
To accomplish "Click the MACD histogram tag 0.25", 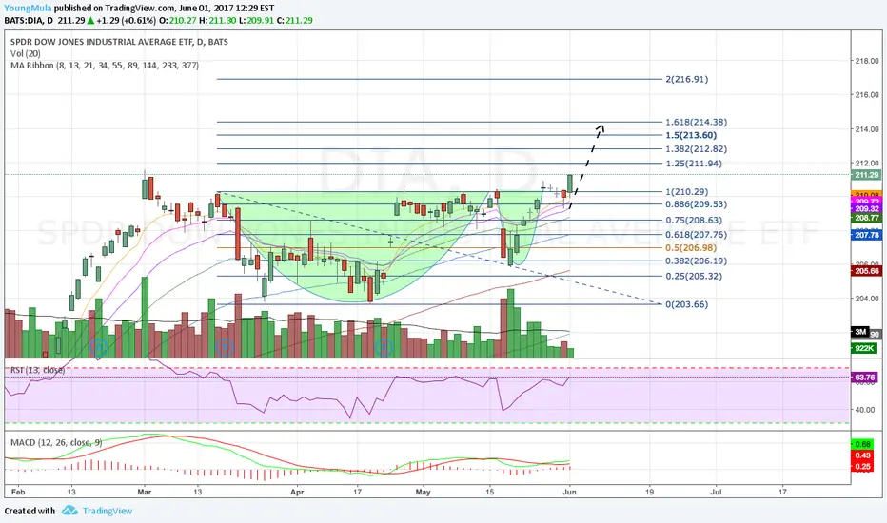I will (x=862, y=467).
